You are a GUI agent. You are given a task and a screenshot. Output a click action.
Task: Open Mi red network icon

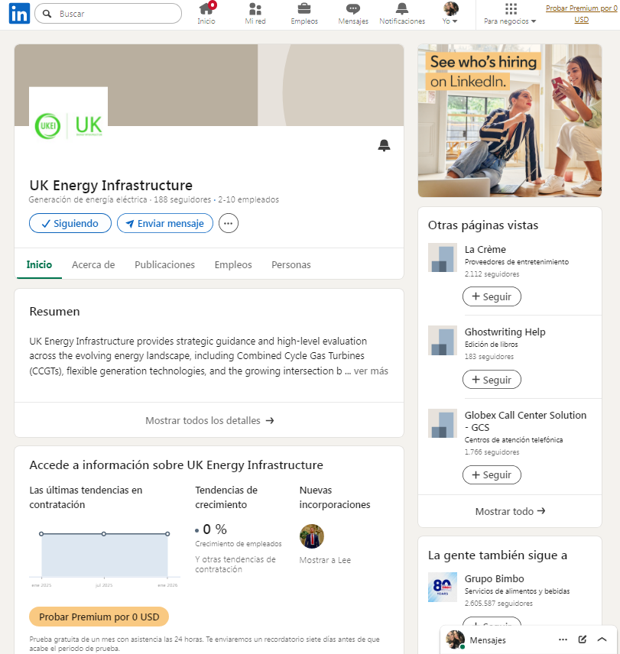click(x=255, y=14)
